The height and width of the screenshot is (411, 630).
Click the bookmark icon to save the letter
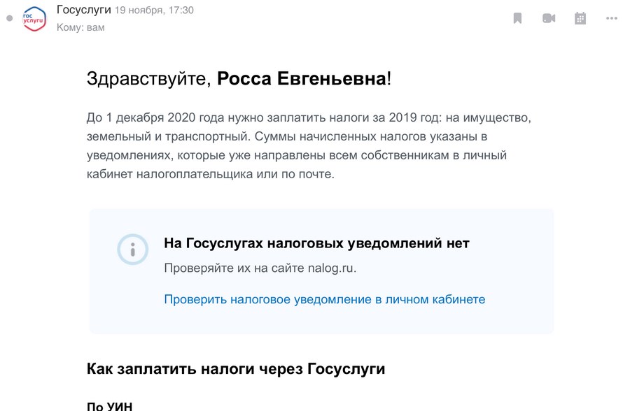coord(517,17)
